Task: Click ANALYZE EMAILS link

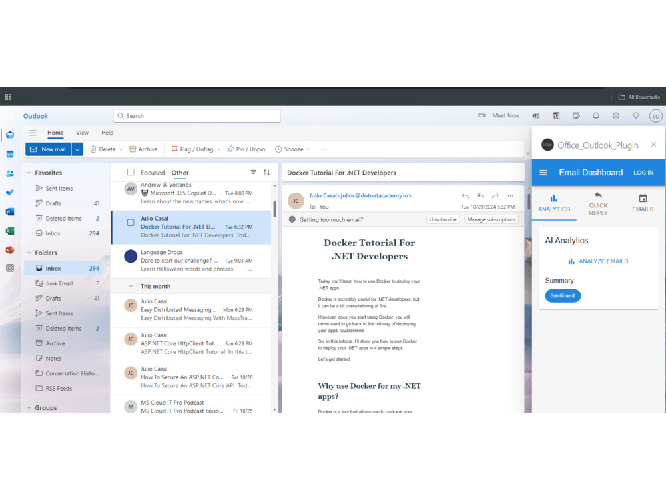Action: [x=598, y=261]
